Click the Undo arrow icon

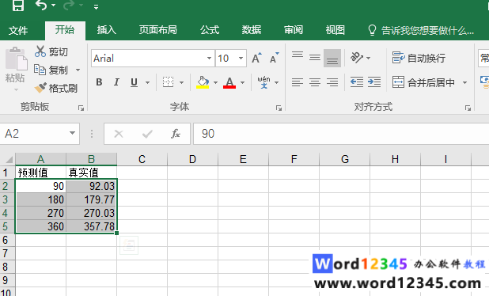pyautogui.click(x=41, y=5)
